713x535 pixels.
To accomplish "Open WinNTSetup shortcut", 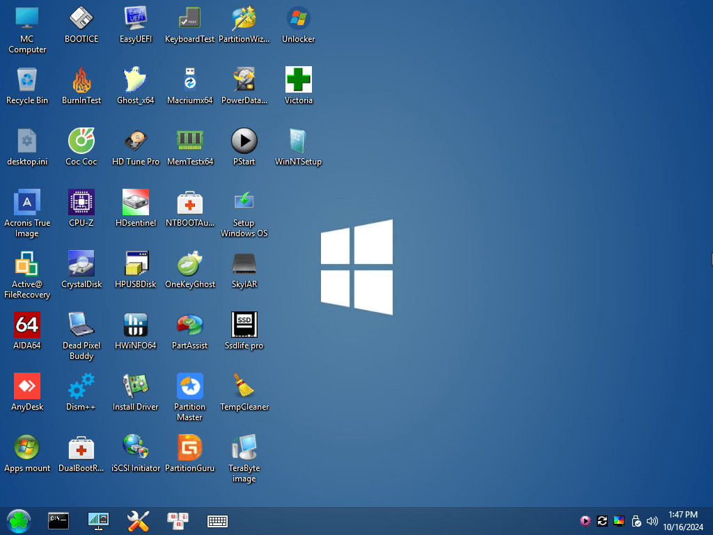I will pyautogui.click(x=298, y=147).
